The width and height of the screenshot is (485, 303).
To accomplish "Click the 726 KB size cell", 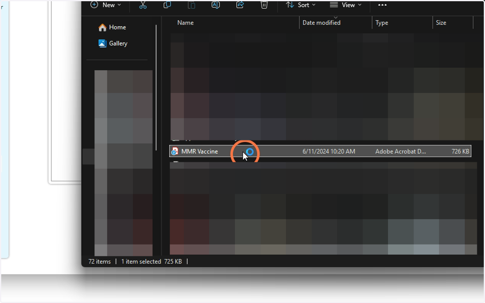I will coord(460,151).
